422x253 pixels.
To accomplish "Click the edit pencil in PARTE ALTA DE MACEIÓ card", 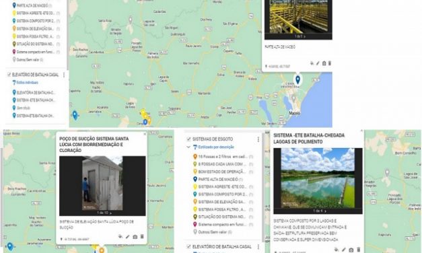I will click(318, 63).
